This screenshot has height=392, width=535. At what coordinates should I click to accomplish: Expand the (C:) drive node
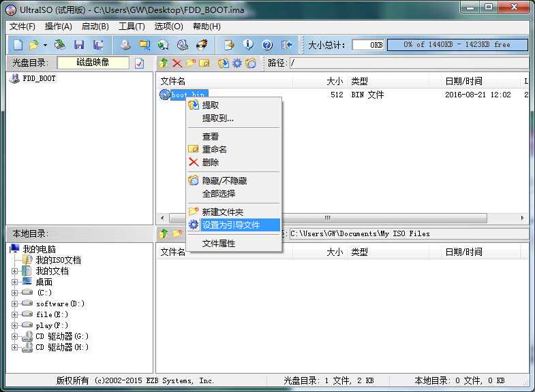14,293
